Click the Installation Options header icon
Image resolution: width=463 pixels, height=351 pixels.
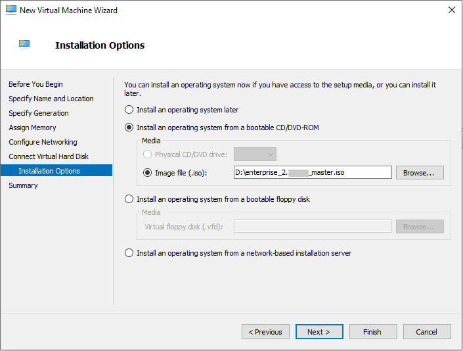(x=25, y=45)
